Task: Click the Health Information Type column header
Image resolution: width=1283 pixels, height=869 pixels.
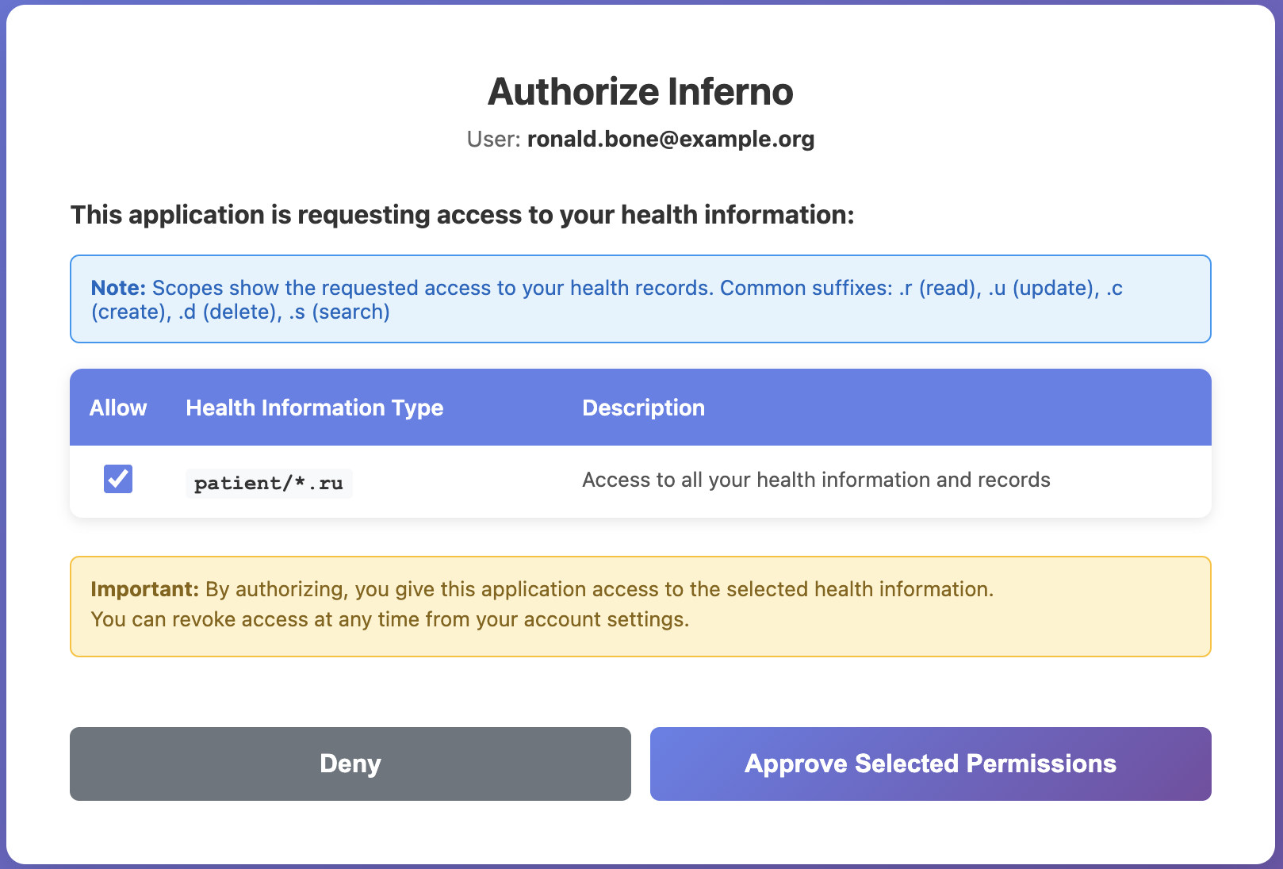Action: pyautogui.click(x=314, y=408)
